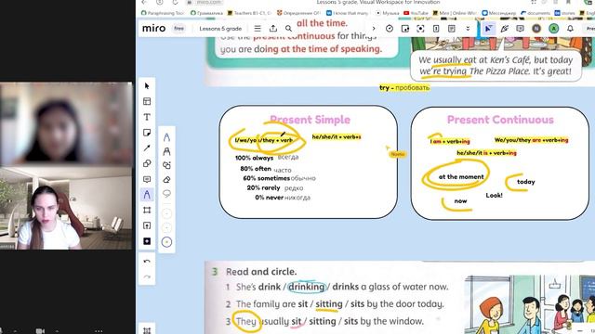Open the Notes icon in top bar
This screenshot has width=595, height=334.
pos(452,29)
